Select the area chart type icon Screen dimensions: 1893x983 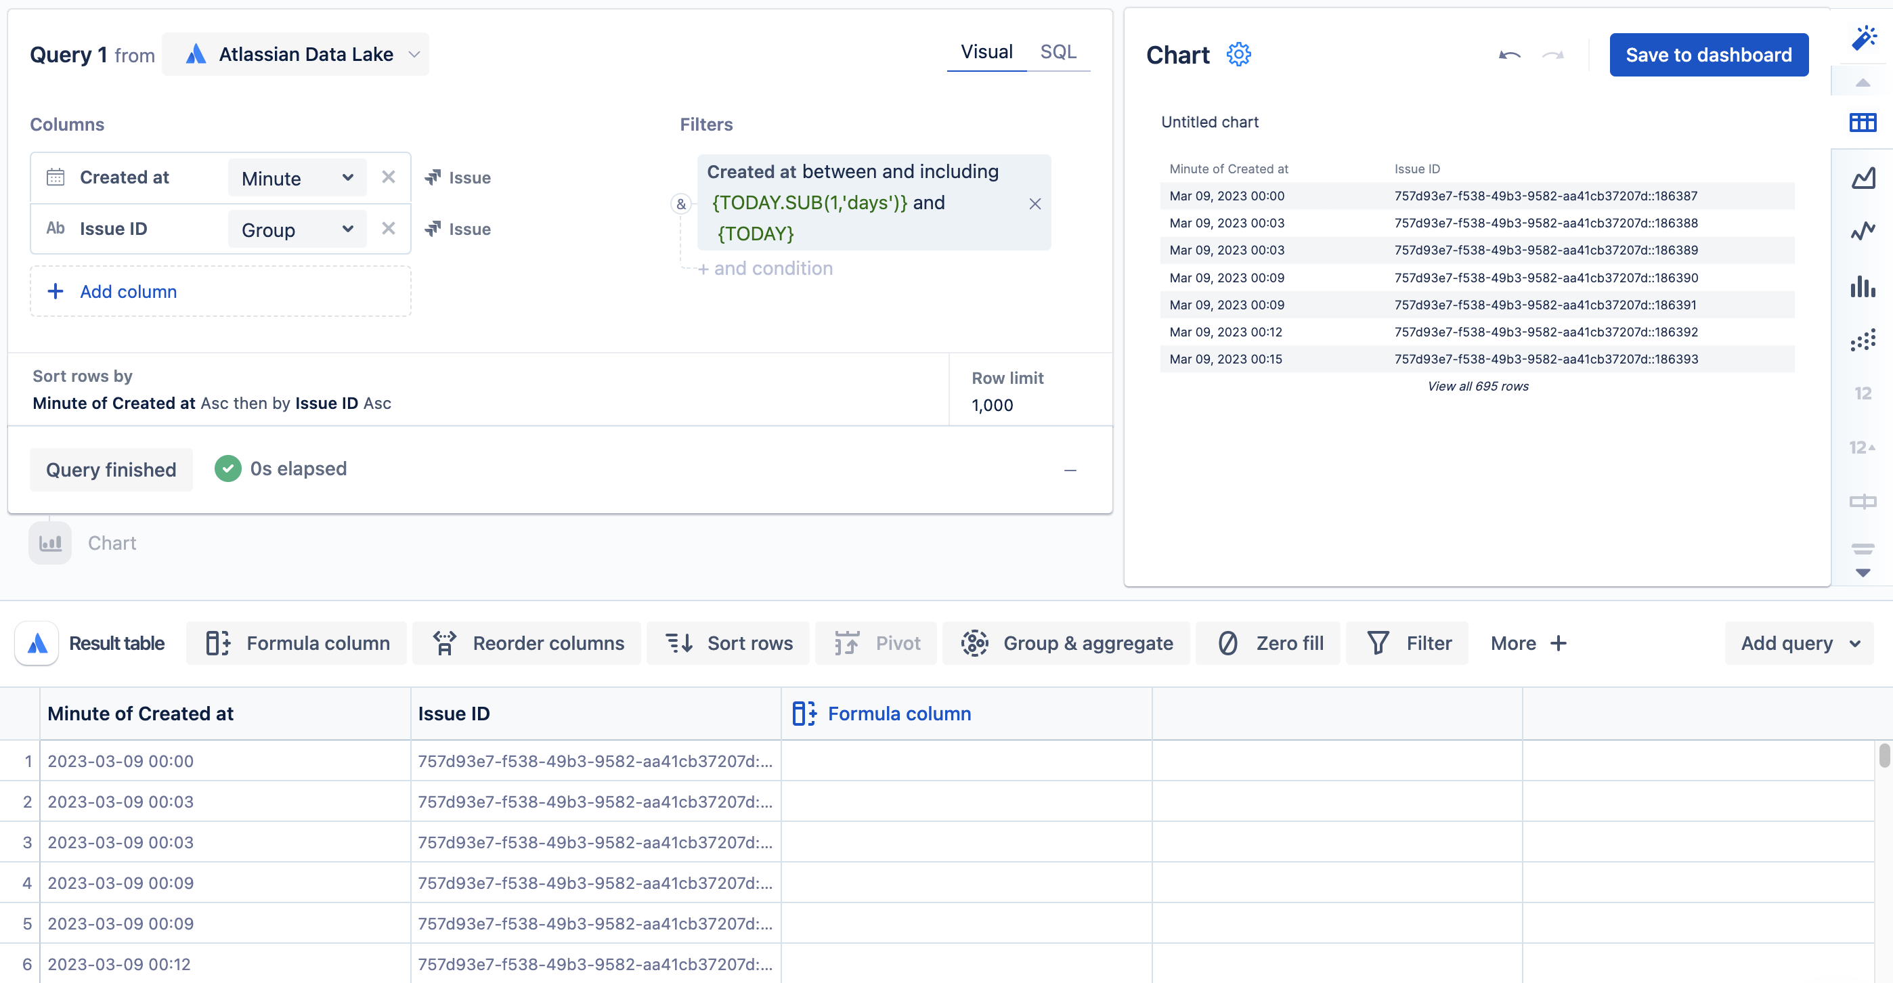tap(1862, 177)
